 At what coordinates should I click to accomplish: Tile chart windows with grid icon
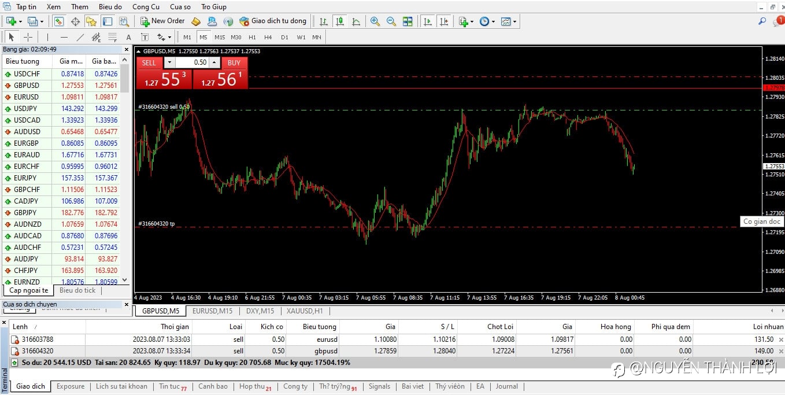point(408,21)
